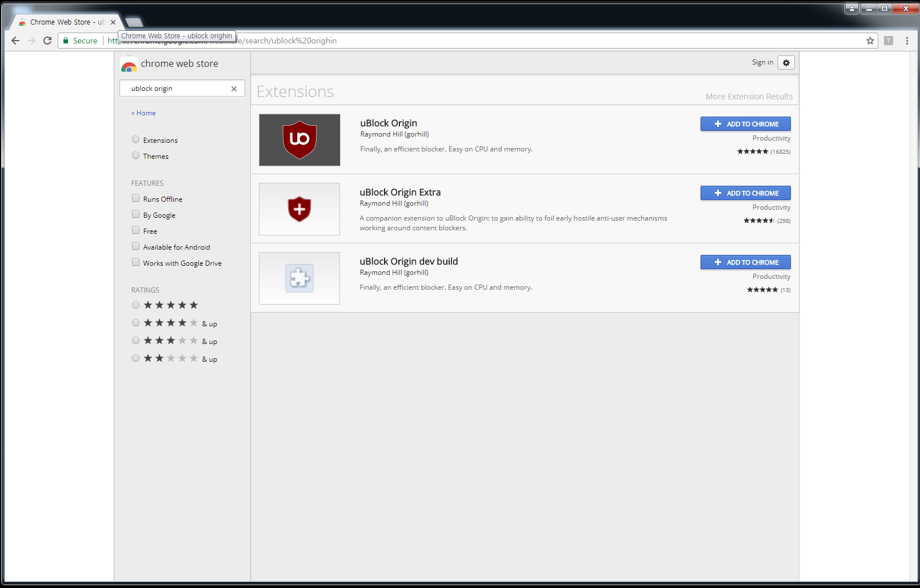The width and height of the screenshot is (920, 588).
Task: Open the uBlock Origin dev build puzzle thumbnail
Action: (x=299, y=278)
